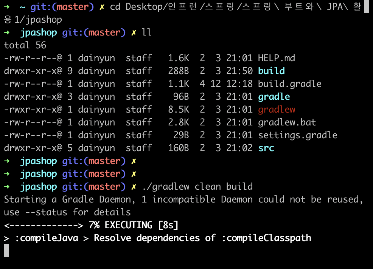Click the 12:18 timestamp in build.gradle row

coord(239,83)
